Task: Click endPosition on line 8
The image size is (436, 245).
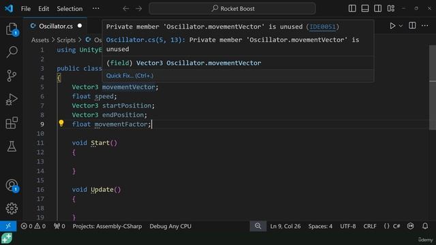Action: [x=123, y=115]
